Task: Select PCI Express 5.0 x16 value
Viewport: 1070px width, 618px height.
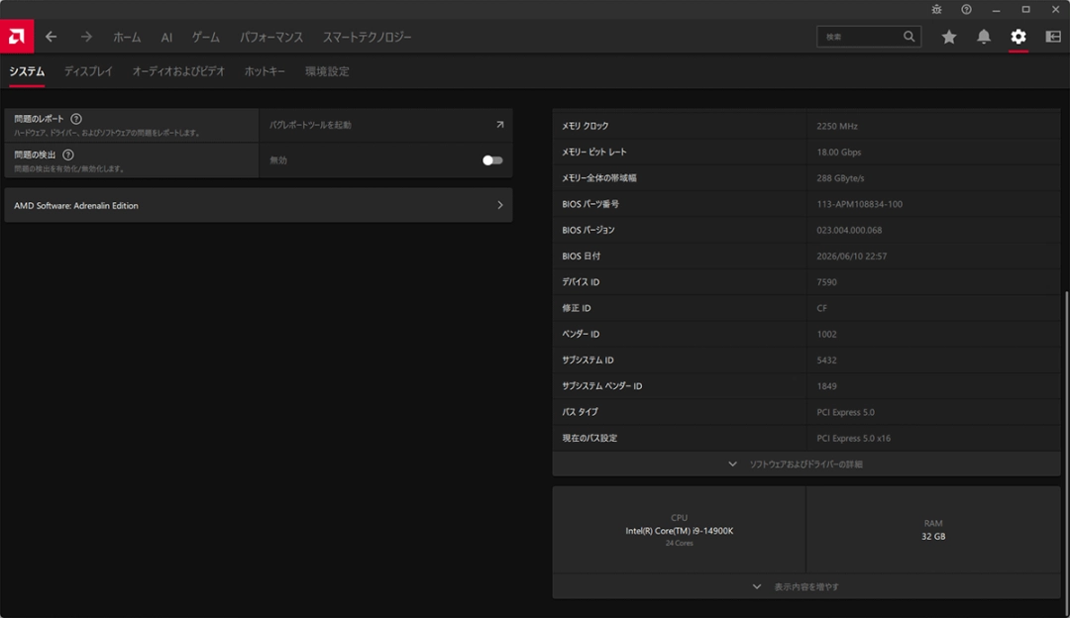Action: [x=853, y=438]
